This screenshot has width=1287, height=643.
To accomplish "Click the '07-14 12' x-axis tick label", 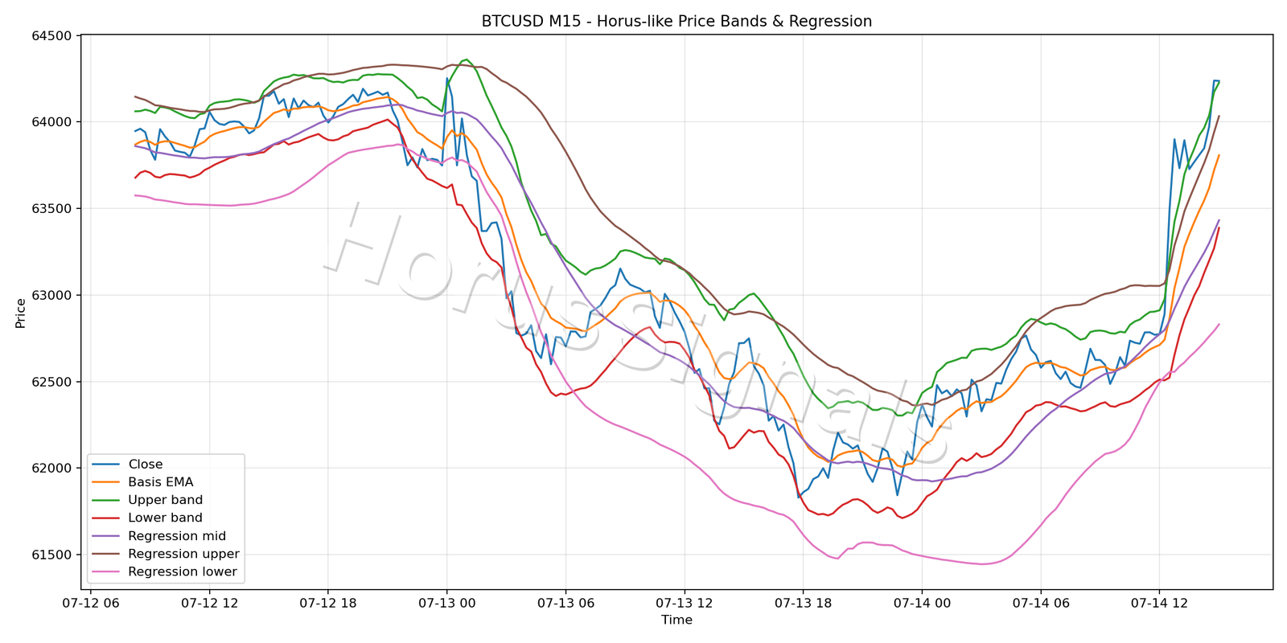I will coord(1159,603).
